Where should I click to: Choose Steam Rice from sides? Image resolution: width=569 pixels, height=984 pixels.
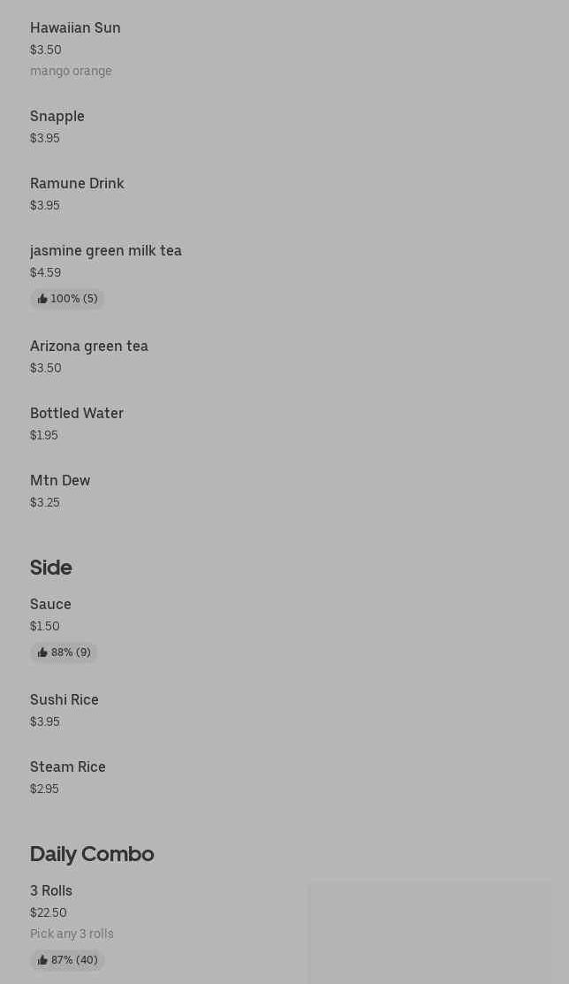(x=68, y=767)
